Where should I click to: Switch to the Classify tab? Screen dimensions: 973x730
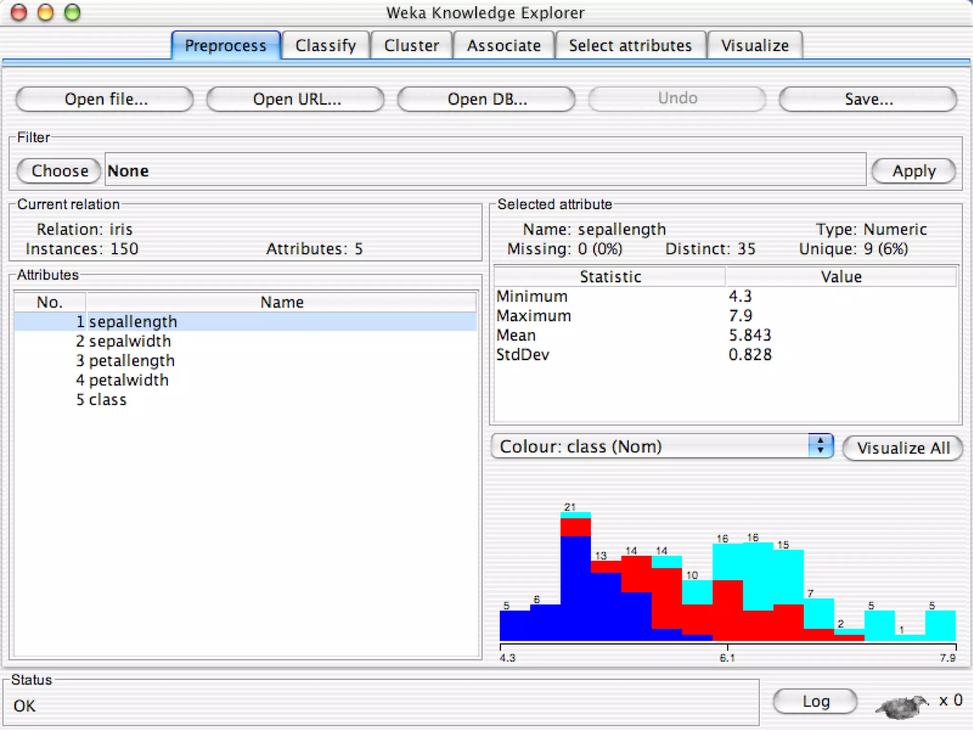[x=325, y=46]
